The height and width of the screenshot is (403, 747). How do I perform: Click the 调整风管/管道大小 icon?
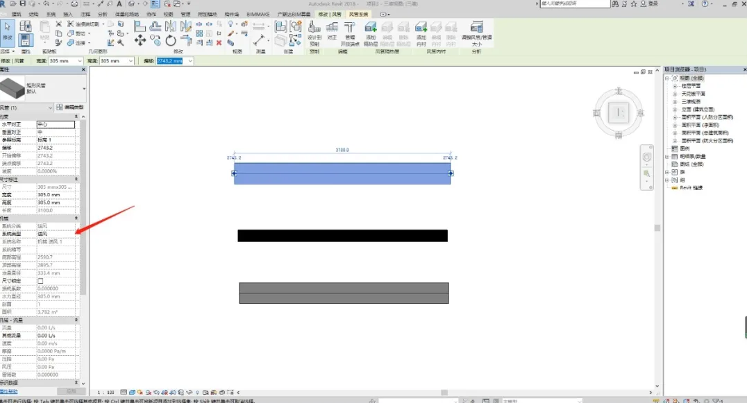[x=476, y=33]
